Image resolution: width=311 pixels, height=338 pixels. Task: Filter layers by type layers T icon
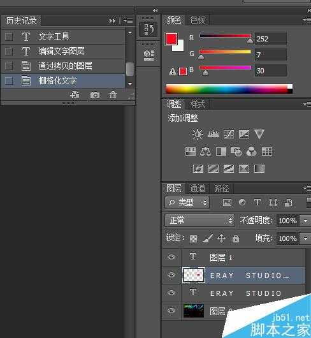click(x=257, y=202)
